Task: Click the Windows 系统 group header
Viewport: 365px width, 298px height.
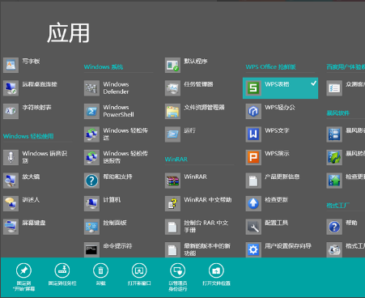Action: (104, 67)
